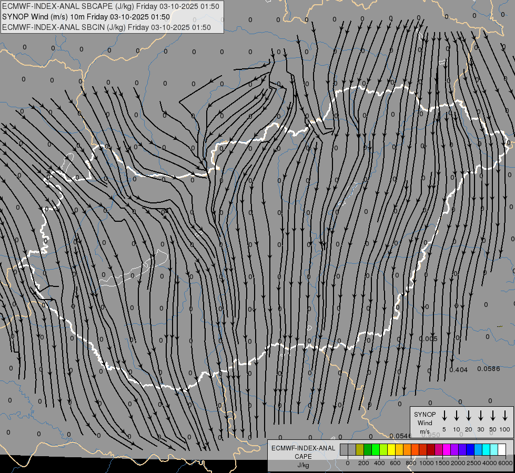515x473 pixels.
Task: Click the 20 m/s wind arrow symbol
Action: click(469, 416)
